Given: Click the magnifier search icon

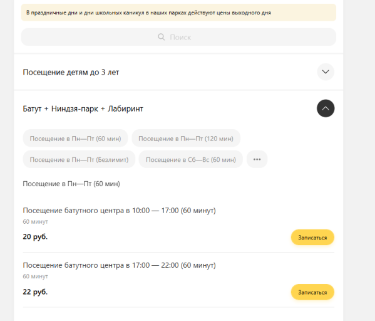Looking at the screenshot, I should click(161, 37).
